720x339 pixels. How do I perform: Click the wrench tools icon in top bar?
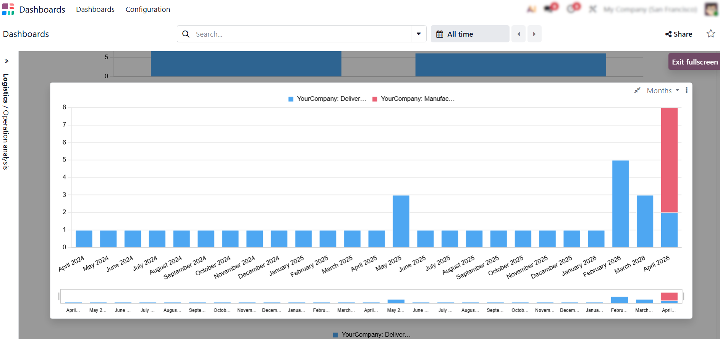tap(592, 9)
